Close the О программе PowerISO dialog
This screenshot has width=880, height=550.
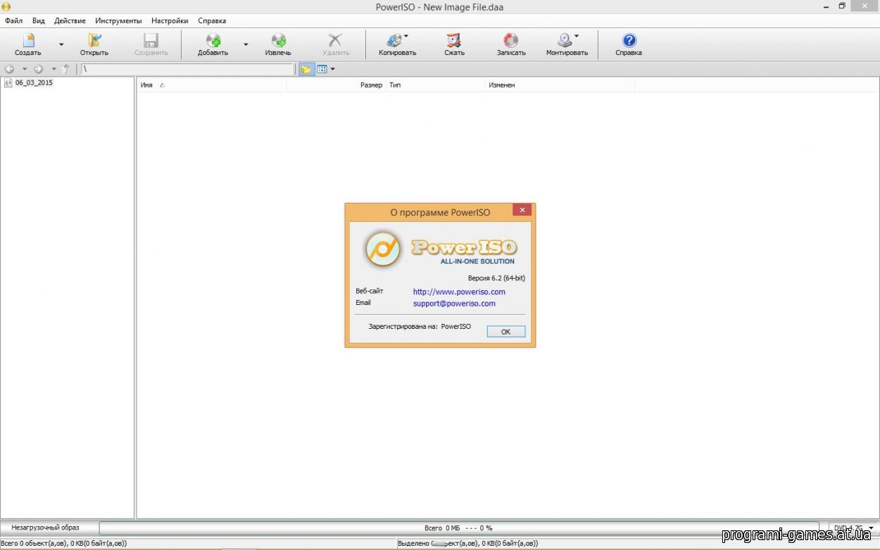[x=522, y=210]
